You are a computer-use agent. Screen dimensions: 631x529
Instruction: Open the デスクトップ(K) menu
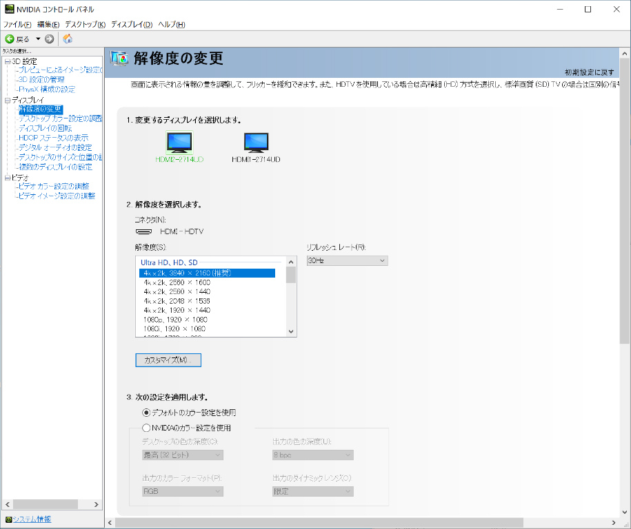pyautogui.click(x=86, y=25)
